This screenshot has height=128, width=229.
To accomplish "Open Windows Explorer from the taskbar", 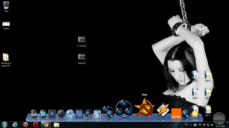I will pos(56,125).
